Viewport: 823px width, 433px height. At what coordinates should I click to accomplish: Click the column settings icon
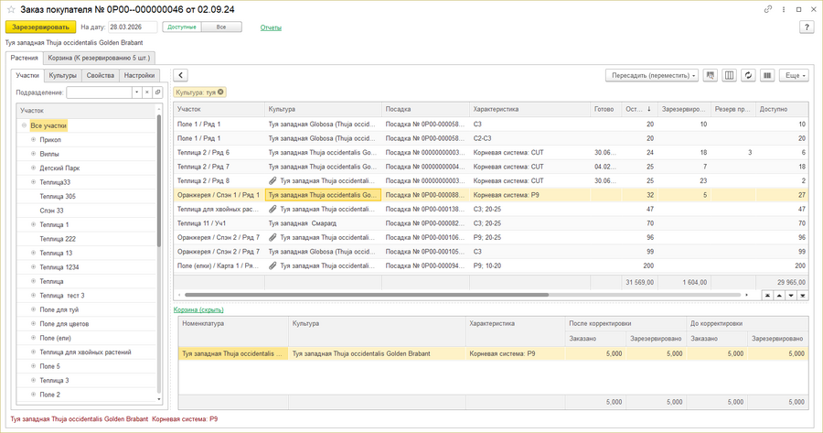(729, 75)
